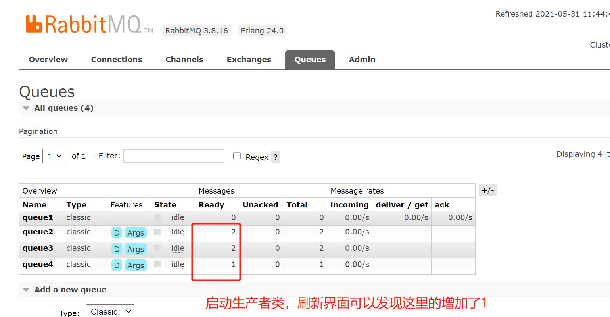Open the queue Type Classic dropdown

[x=111, y=311]
